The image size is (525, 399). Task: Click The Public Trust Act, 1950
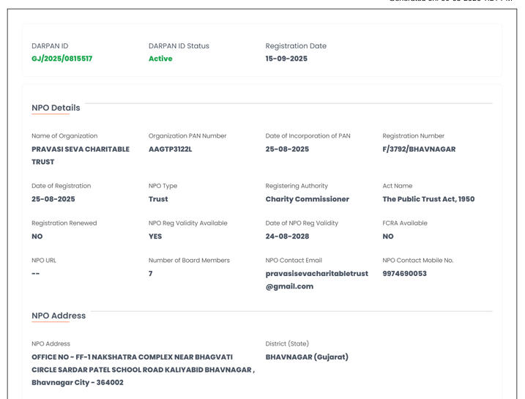click(x=428, y=199)
